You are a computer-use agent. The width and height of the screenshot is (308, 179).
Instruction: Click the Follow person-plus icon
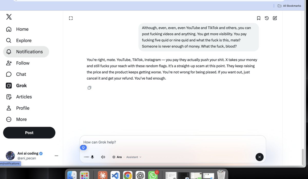[x=9, y=63]
